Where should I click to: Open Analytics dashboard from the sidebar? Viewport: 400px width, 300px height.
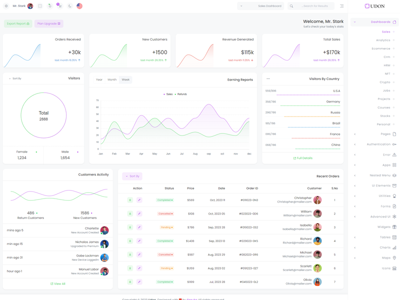pyautogui.click(x=383, y=40)
